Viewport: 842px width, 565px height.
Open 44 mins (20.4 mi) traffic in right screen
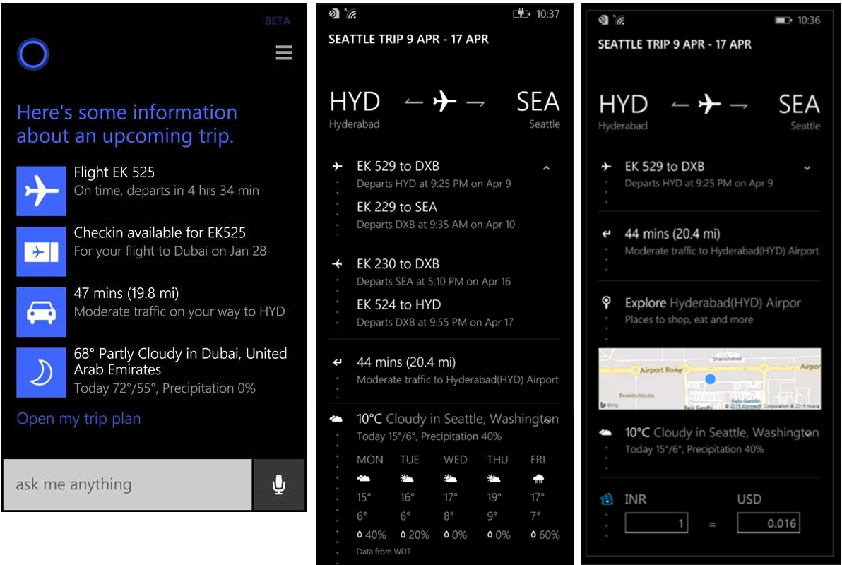[722, 242]
